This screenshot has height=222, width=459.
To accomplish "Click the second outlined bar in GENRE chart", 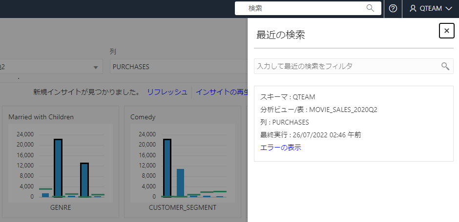I will pyautogui.click(x=84, y=180).
